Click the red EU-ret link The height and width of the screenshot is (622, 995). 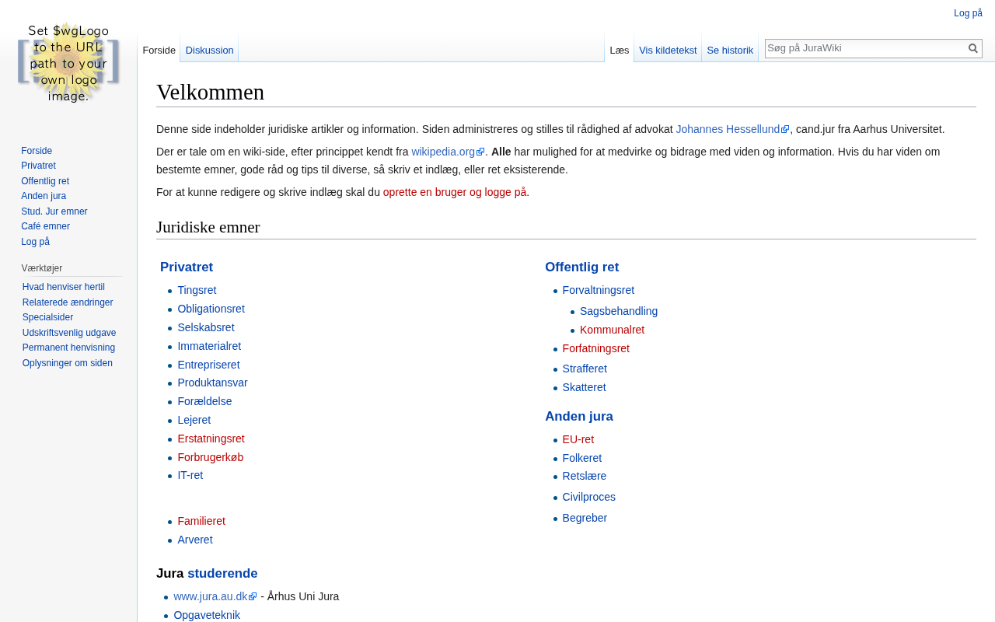click(x=578, y=439)
